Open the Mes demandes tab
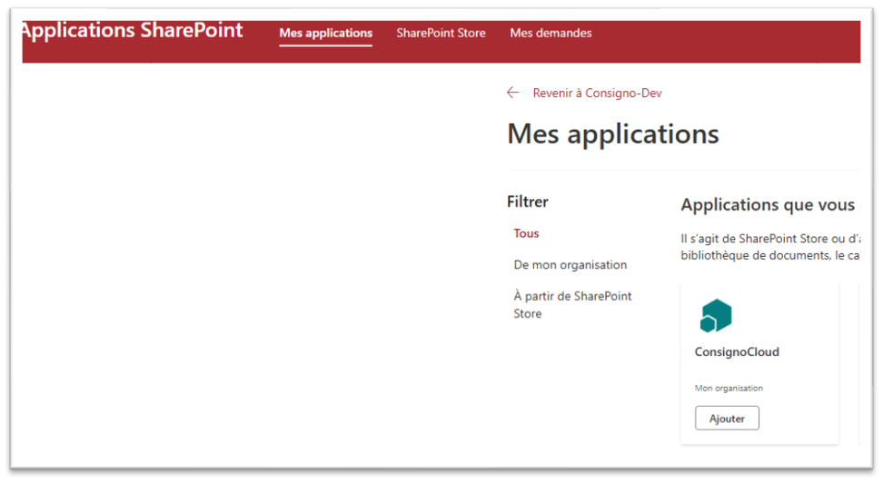The image size is (883, 483). pyautogui.click(x=551, y=34)
